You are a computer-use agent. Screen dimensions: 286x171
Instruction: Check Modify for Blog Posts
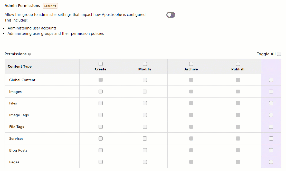(x=145, y=150)
